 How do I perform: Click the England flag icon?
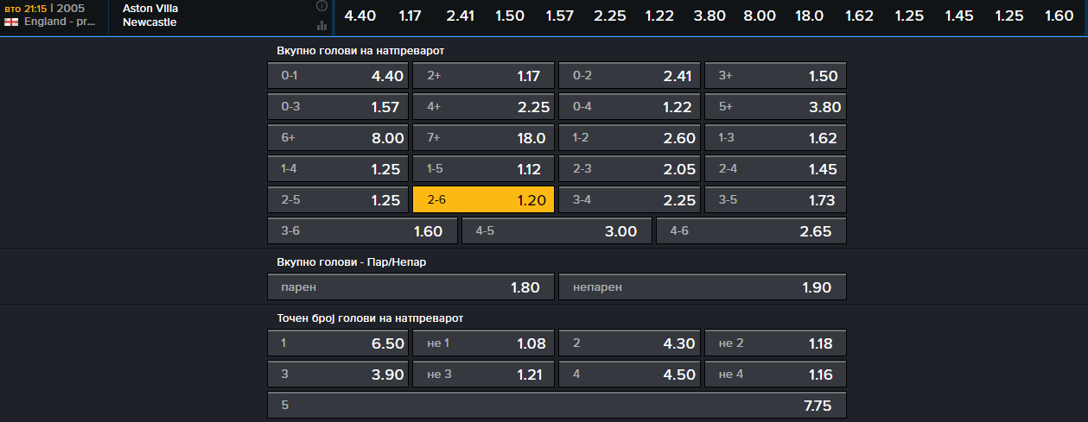(x=12, y=22)
